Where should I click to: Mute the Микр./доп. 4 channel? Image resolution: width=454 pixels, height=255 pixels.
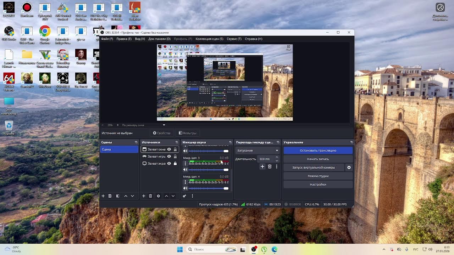(185, 188)
